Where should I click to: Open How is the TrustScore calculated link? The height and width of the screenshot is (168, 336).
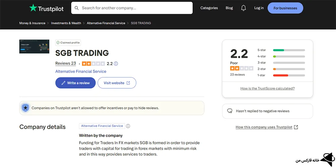(267, 88)
